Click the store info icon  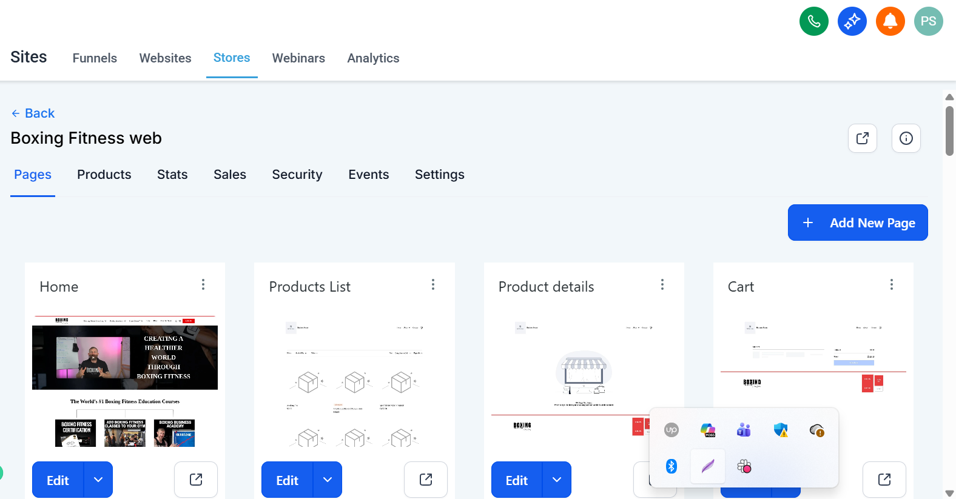click(x=906, y=138)
